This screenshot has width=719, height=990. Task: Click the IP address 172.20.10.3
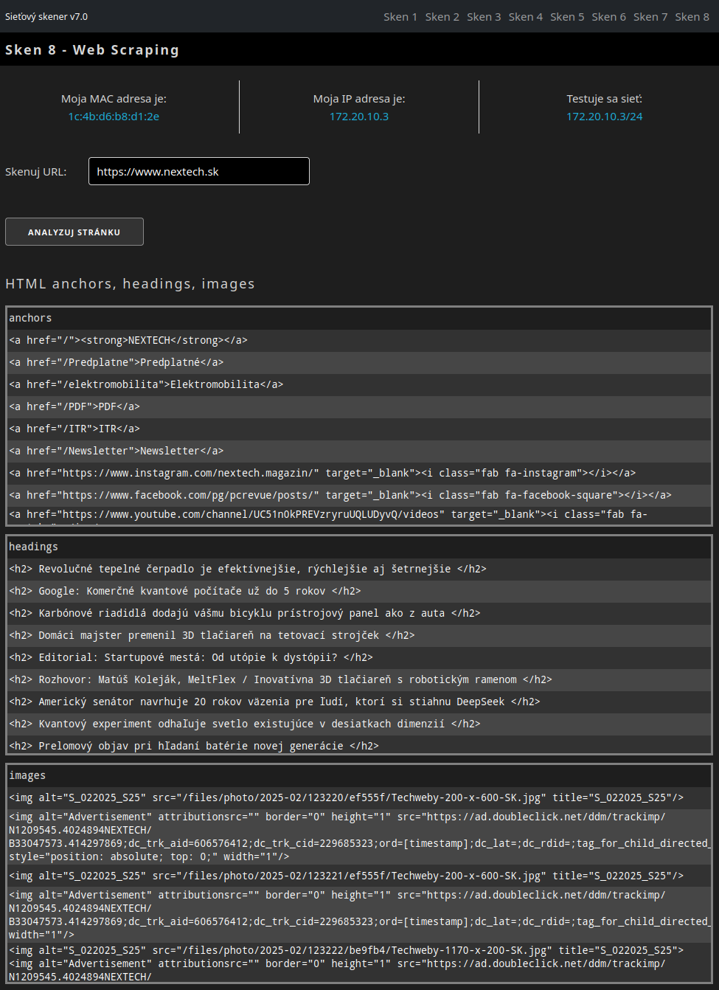tap(358, 117)
